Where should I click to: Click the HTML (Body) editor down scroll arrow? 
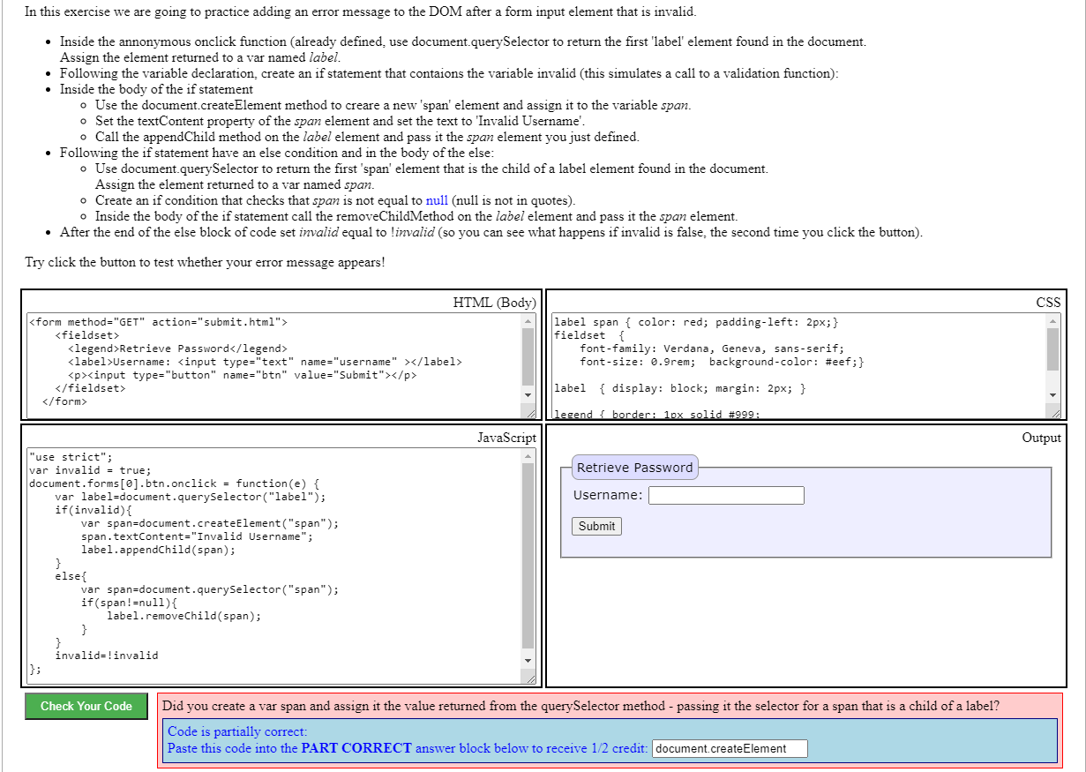(528, 394)
